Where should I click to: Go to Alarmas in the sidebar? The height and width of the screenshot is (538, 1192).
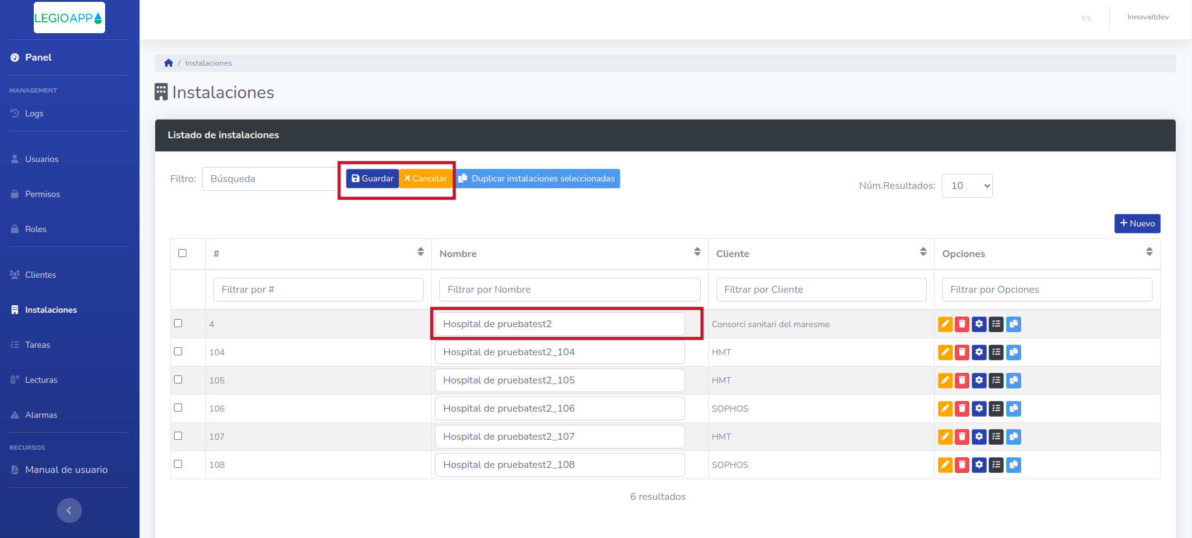41,415
